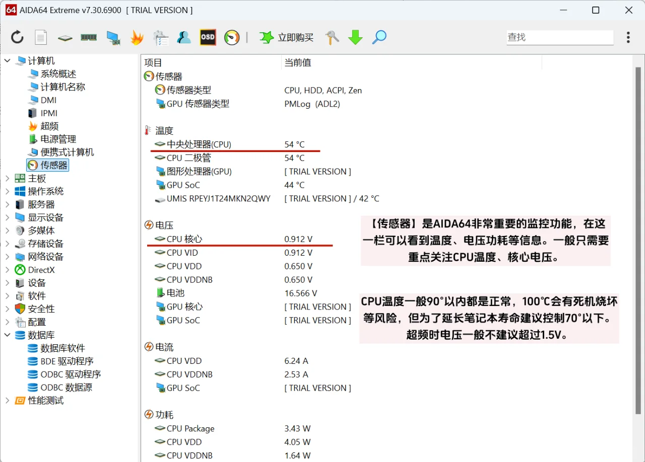Expand the 多媒体 tree node

click(7, 230)
